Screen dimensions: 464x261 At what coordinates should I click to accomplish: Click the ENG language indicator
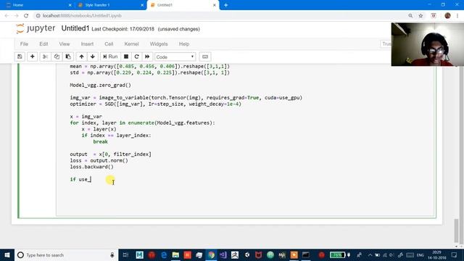tap(420, 255)
